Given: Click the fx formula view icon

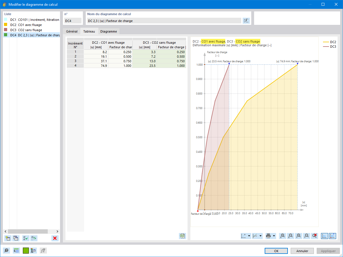Looking at the screenshot, I should [43, 250].
